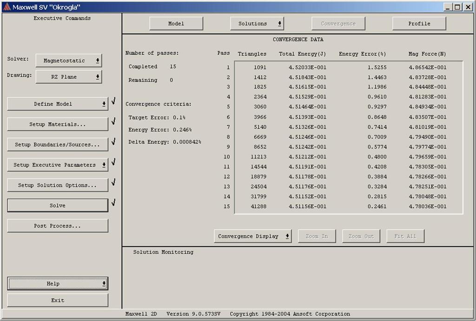Screen dimensions: 476x321
Task: Click total energy 4.51326E-001 in pass 7
Action: tap(307, 127)
